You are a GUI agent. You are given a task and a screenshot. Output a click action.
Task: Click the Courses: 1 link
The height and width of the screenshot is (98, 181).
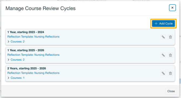[x=18, y=78]
